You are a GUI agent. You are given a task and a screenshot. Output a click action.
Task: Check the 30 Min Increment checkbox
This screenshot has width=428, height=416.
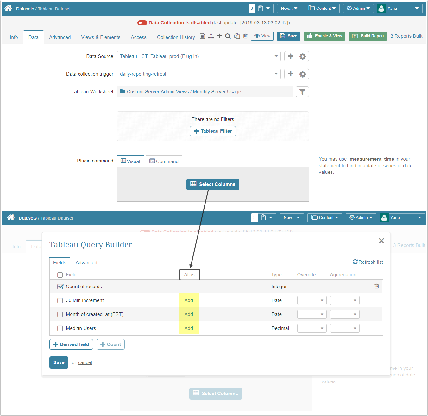pos(60,300)
